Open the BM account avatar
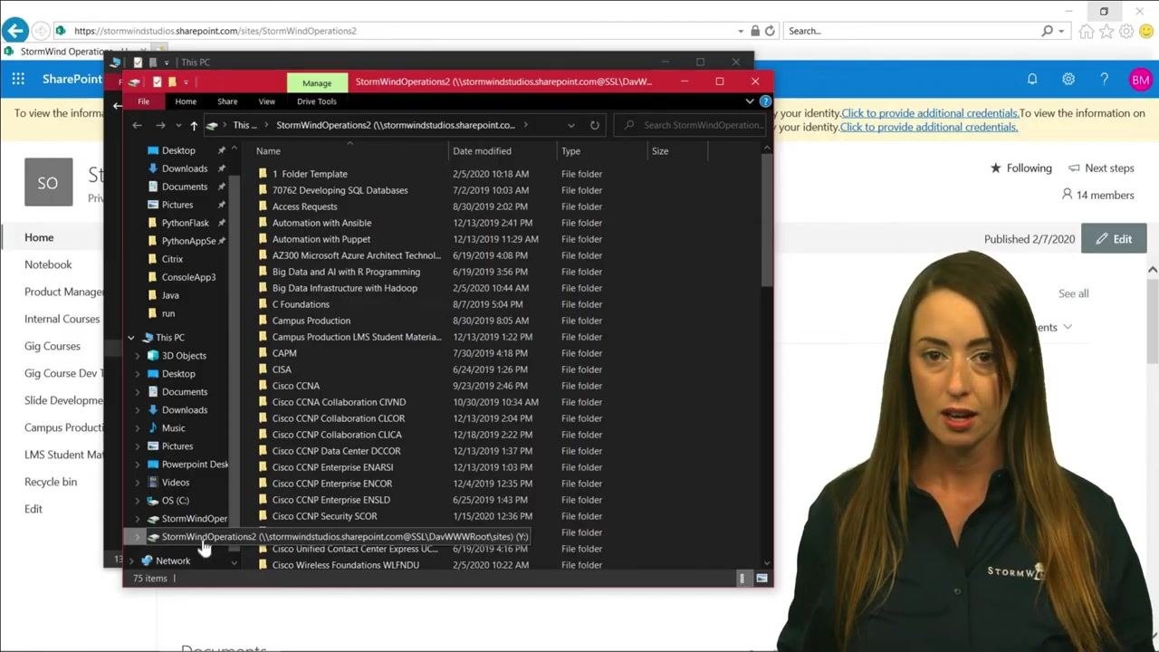Screen dimensions: 1159x652 click(x=1140, y=80)
